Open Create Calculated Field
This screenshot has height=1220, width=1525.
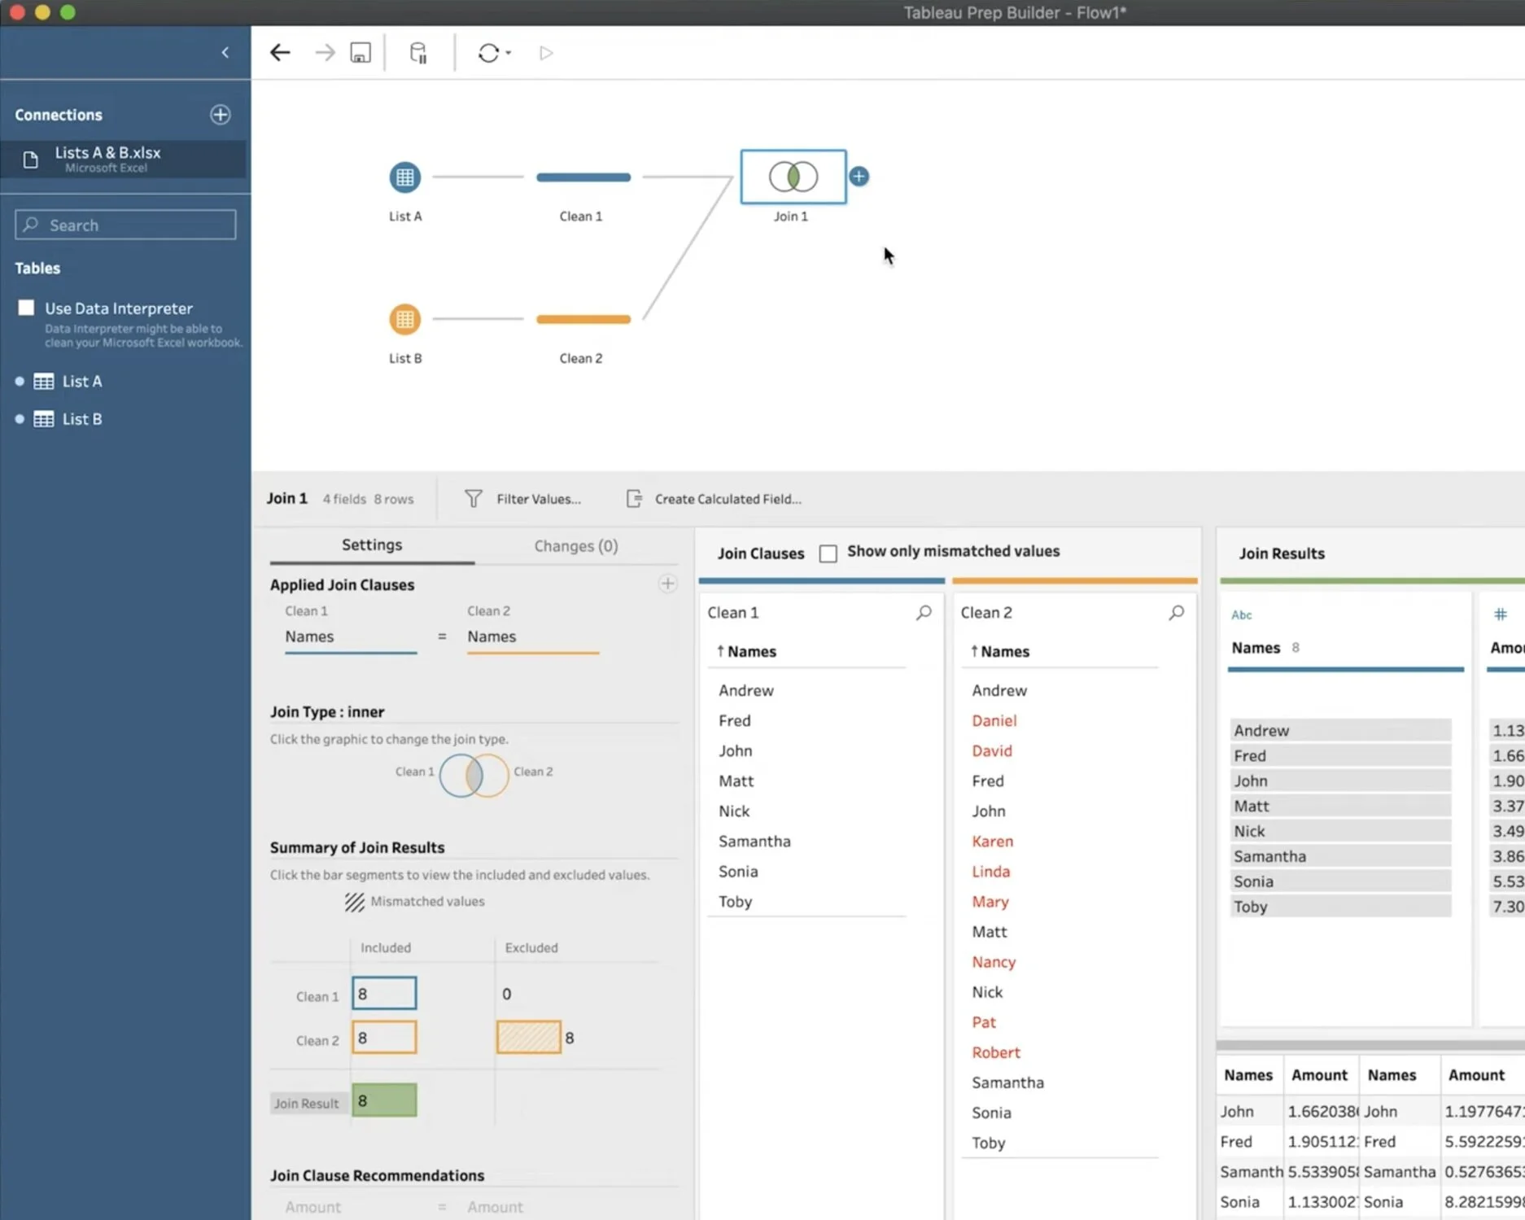coord(714,499)
